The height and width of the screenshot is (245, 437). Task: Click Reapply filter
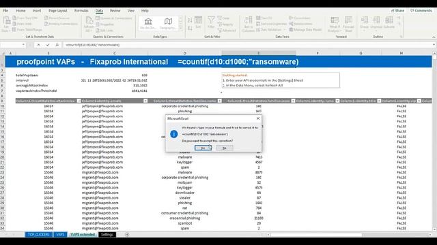225,24
